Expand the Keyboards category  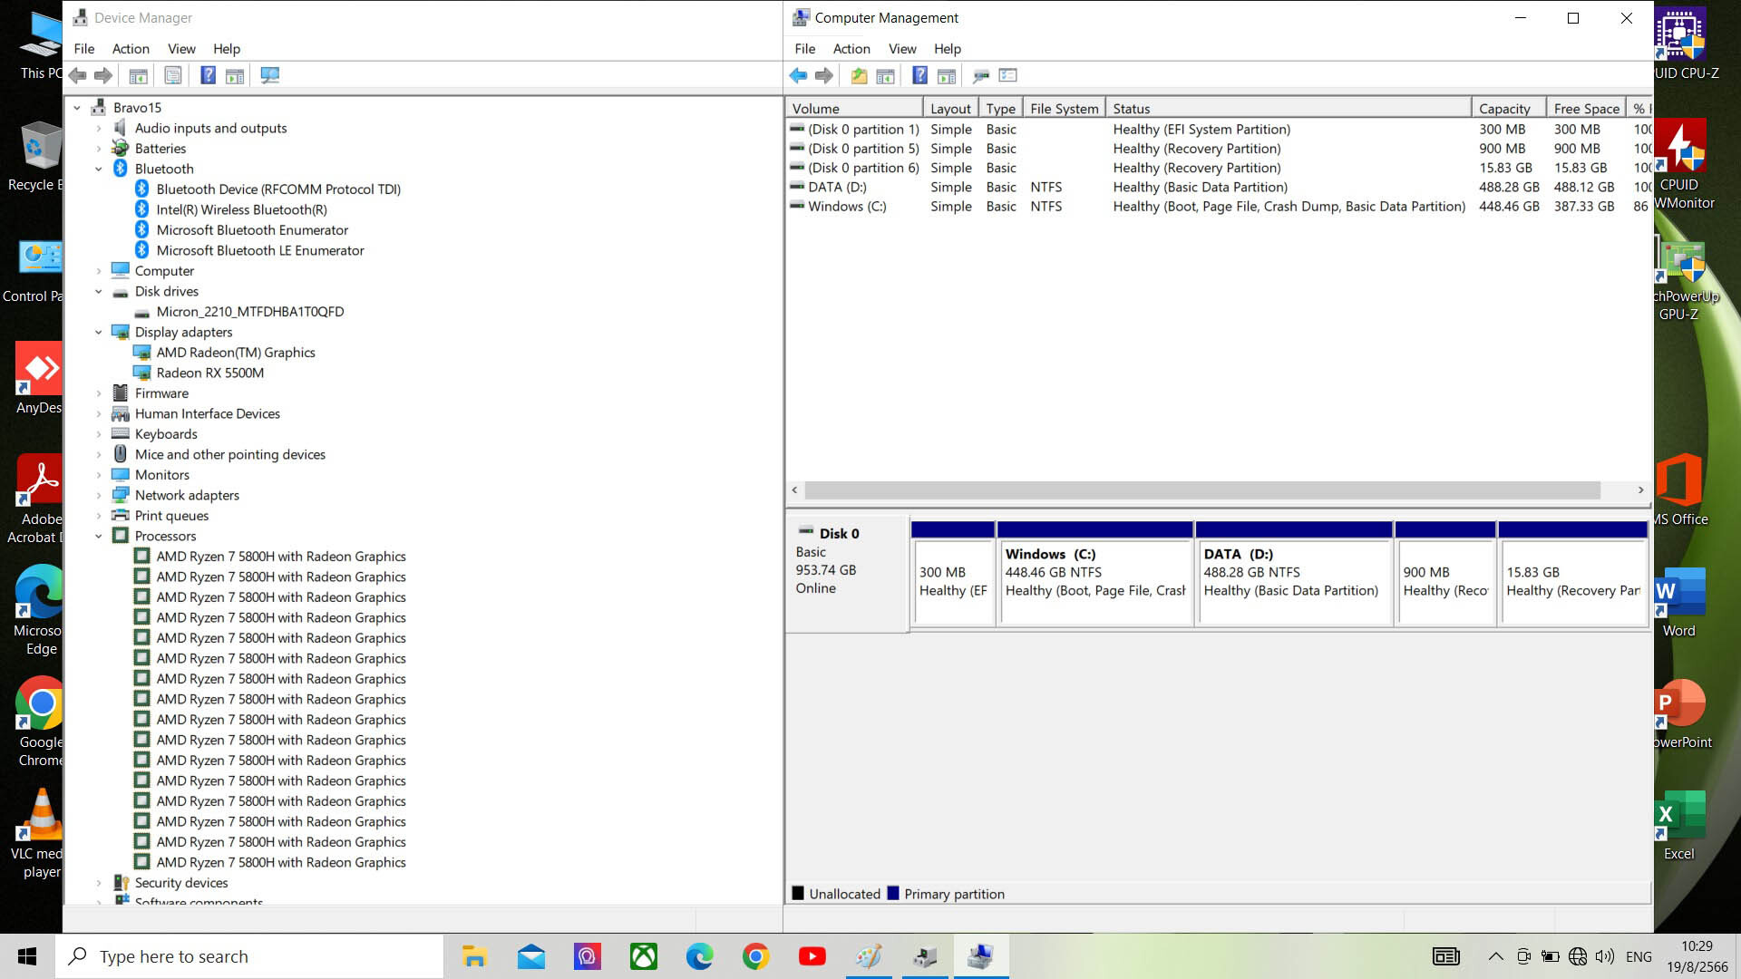(x=99, y=434)
